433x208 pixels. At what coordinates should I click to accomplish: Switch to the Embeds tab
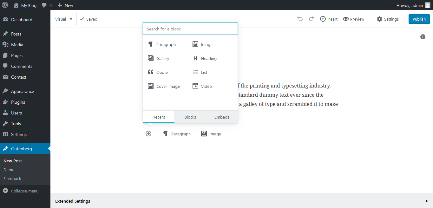point(222,117)
